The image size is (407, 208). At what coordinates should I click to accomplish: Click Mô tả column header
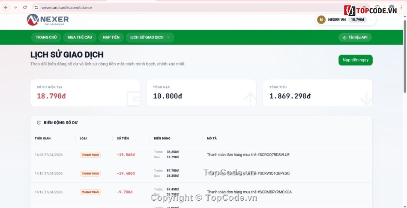(x=212, y=139)
